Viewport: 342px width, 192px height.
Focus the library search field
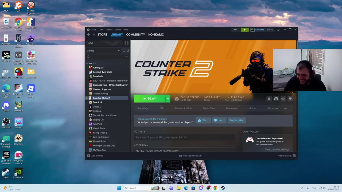click(105, 57)
